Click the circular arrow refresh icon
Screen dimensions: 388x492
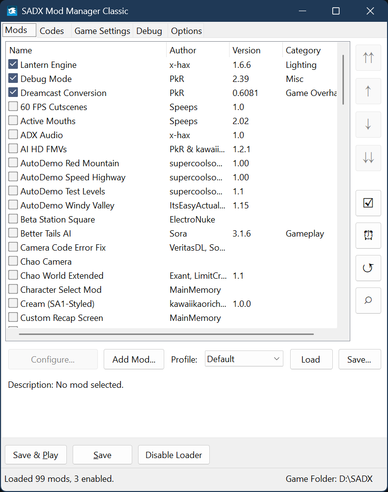pos(368,268)
